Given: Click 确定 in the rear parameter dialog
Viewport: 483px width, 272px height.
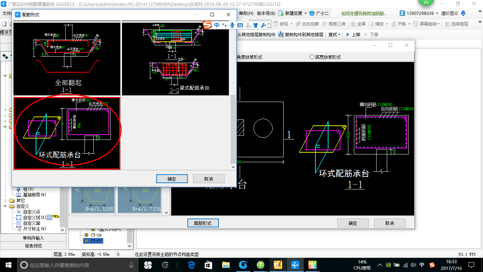Looking at the screenshot, I should coord(353,223).
